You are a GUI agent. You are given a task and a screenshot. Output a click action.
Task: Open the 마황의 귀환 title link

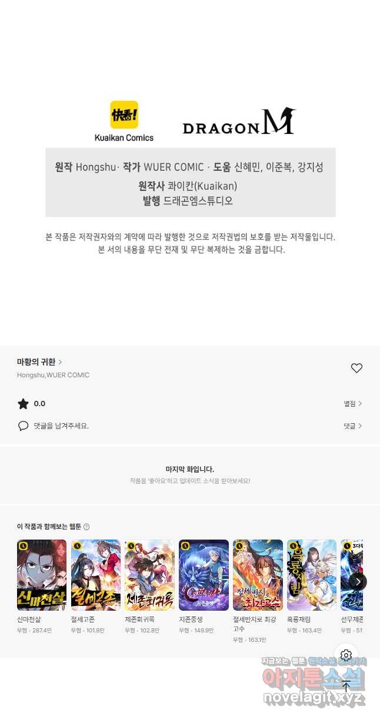(39, 362)
